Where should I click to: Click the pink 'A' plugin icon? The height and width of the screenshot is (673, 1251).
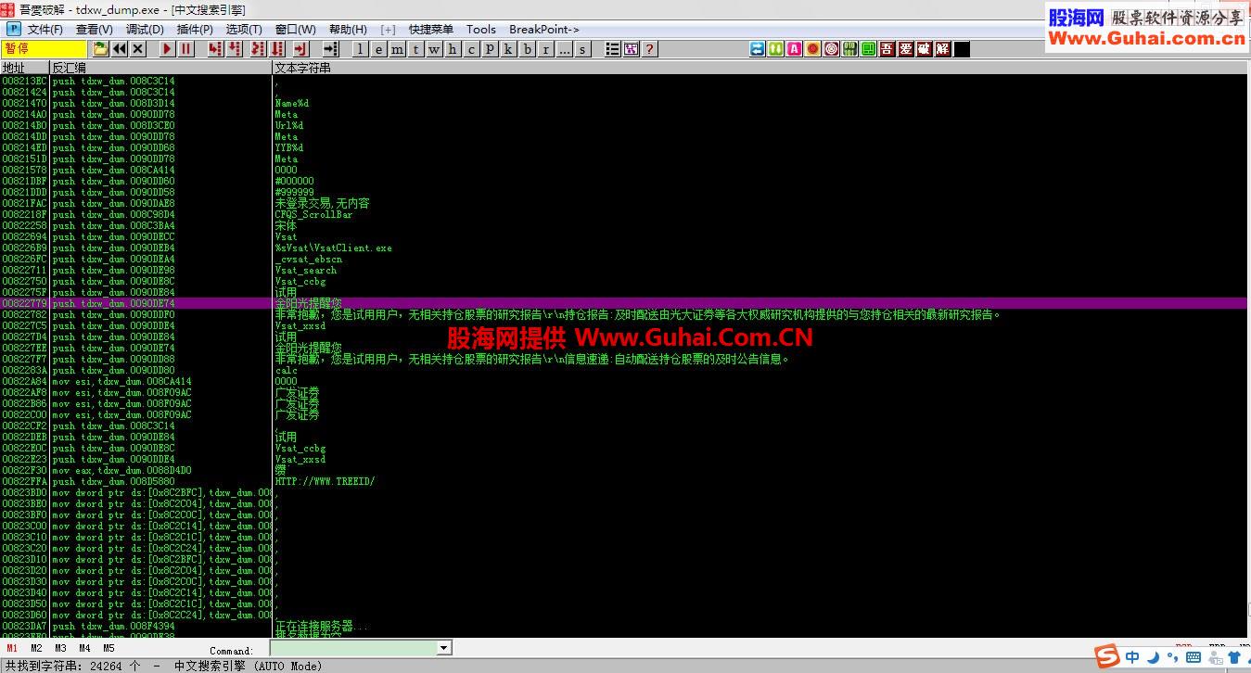pyautogui.click(x=795, y=49)
